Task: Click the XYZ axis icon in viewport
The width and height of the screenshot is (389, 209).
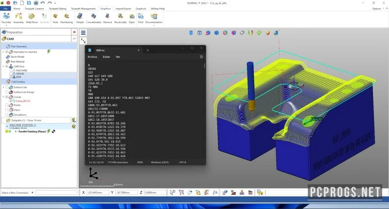Action: point(83,41)
